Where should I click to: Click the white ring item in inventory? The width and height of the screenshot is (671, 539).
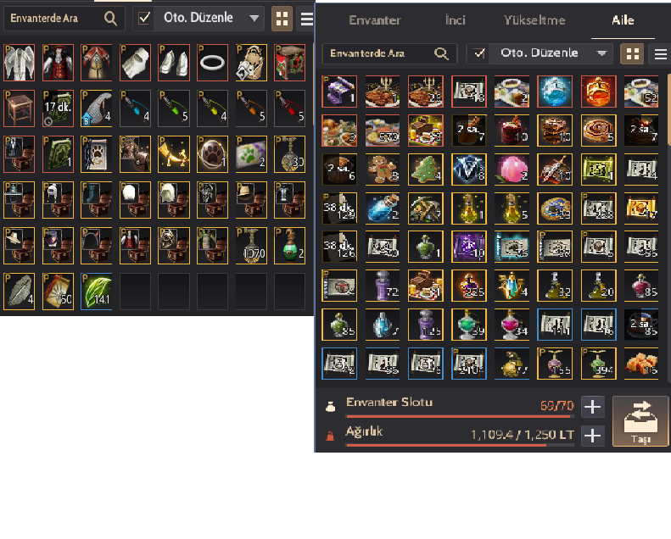(212, 63)
